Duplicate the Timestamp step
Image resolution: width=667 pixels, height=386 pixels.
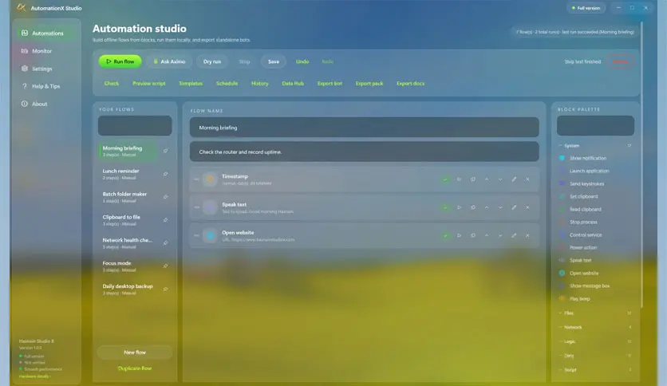click(472, 179)
